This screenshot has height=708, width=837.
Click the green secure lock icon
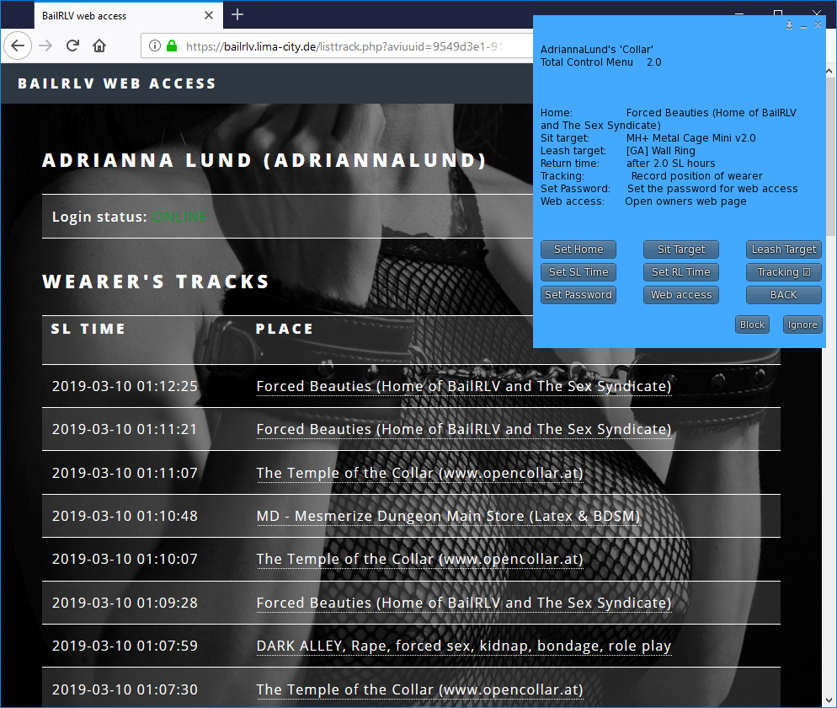[x=172, y=46]
